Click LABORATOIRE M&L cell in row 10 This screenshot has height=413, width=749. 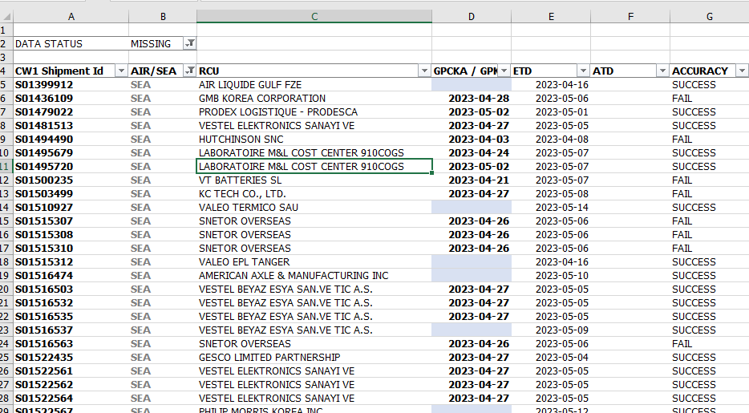tap(314, 153)
